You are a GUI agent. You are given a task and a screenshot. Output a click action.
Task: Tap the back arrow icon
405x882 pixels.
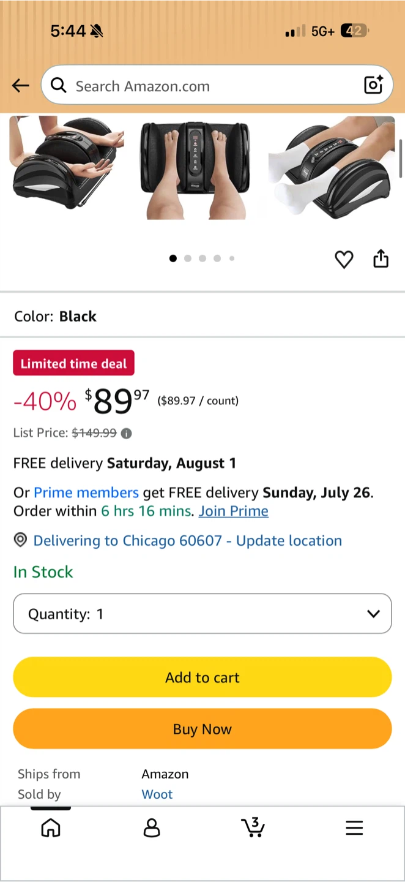pyautogui.click(x=21, y=86)
